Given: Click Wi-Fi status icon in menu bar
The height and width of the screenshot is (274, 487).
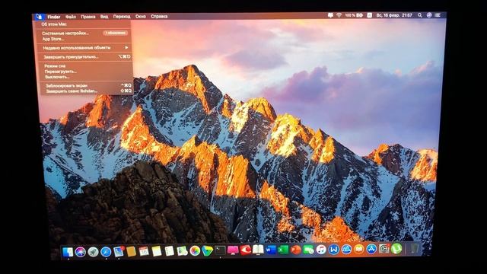Looking at the screenshot, I should click(339, 15).
